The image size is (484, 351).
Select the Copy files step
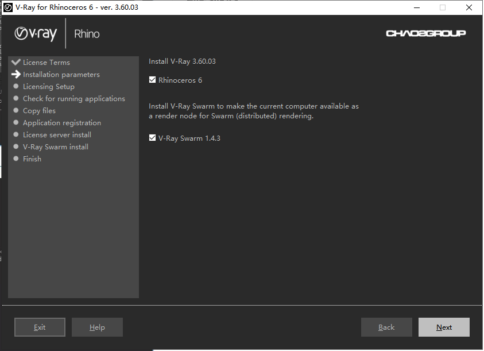coord(39,111)
